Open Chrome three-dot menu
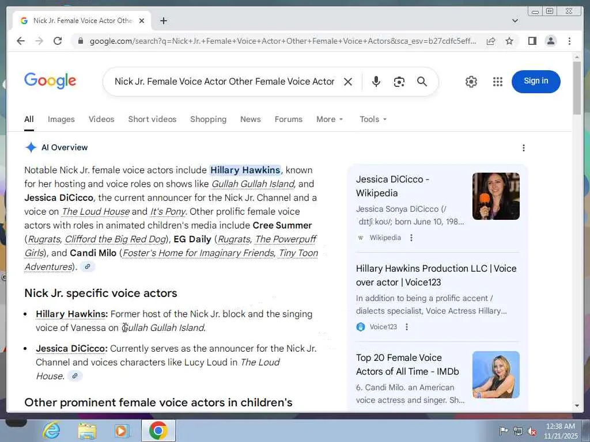The width and height of the screenshot is (590, 442). 569,41
